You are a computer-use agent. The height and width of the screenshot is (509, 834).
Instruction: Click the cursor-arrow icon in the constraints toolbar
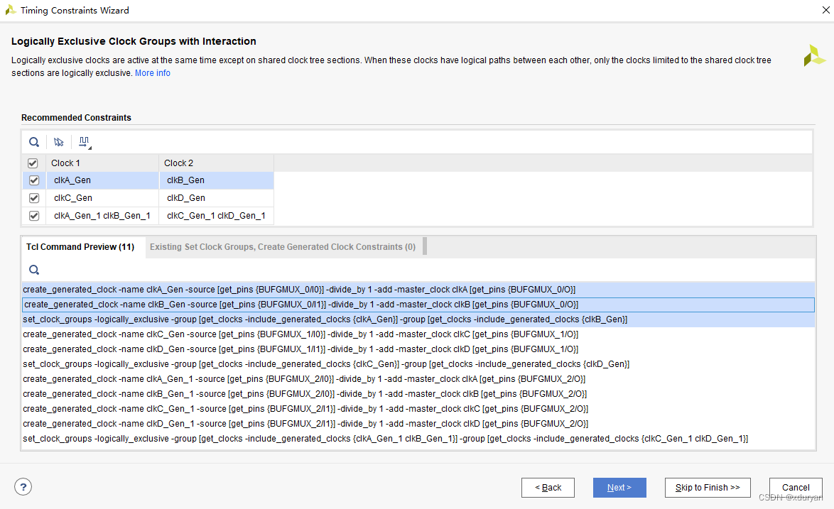point(59,142)
